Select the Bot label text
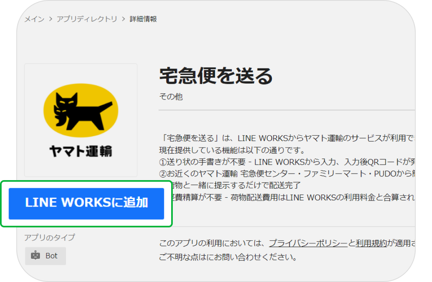The height and width of the screenshot is (282, 432). [x=51, y=256]
